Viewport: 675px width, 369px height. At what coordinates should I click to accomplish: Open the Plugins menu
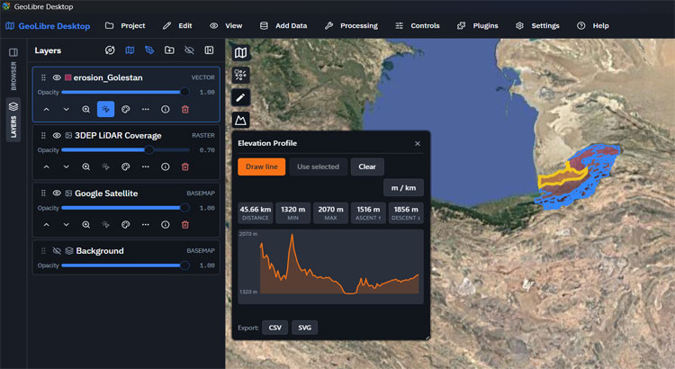click(477, 26)
